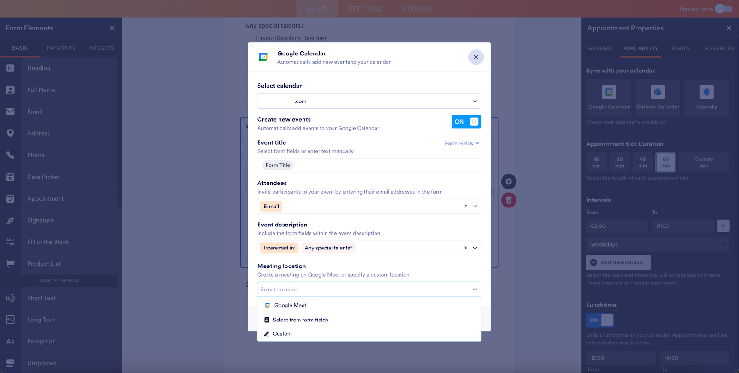This screenshot has width=739, height=373.
Task: Choose Google Calendar sync tile
Action: tap(609, 98)
